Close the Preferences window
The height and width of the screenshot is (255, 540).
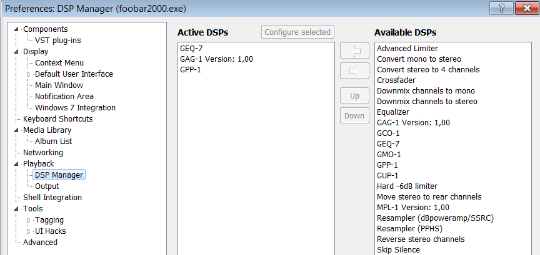[x=527, y=8]
